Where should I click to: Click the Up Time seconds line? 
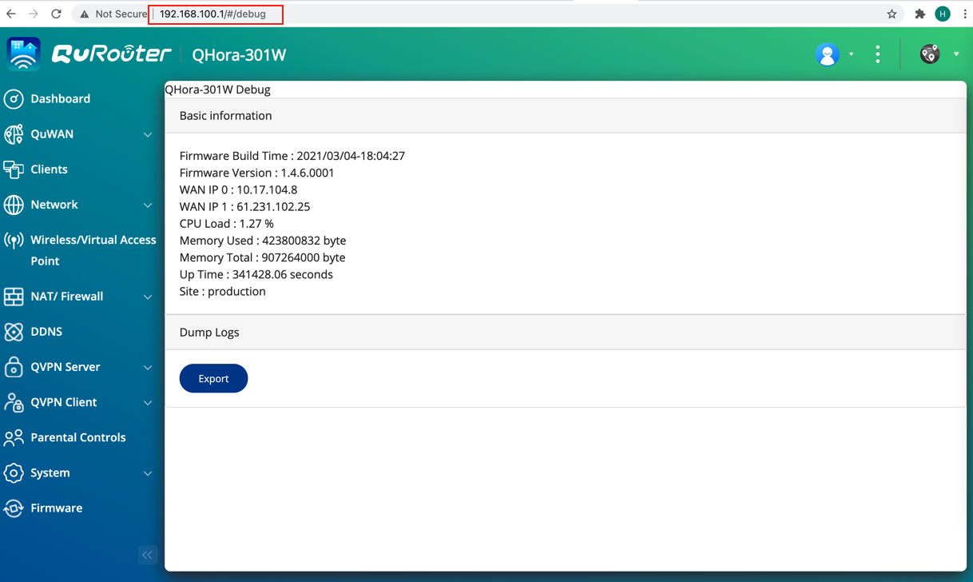[x=256, y=274]
